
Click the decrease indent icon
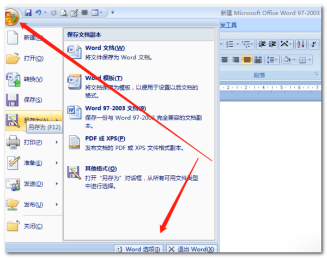pos(262,44)
